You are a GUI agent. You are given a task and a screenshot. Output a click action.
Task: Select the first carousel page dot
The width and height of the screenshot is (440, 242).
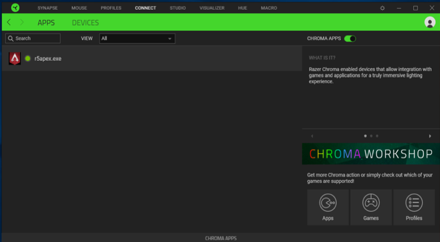[x=365, y=136]
